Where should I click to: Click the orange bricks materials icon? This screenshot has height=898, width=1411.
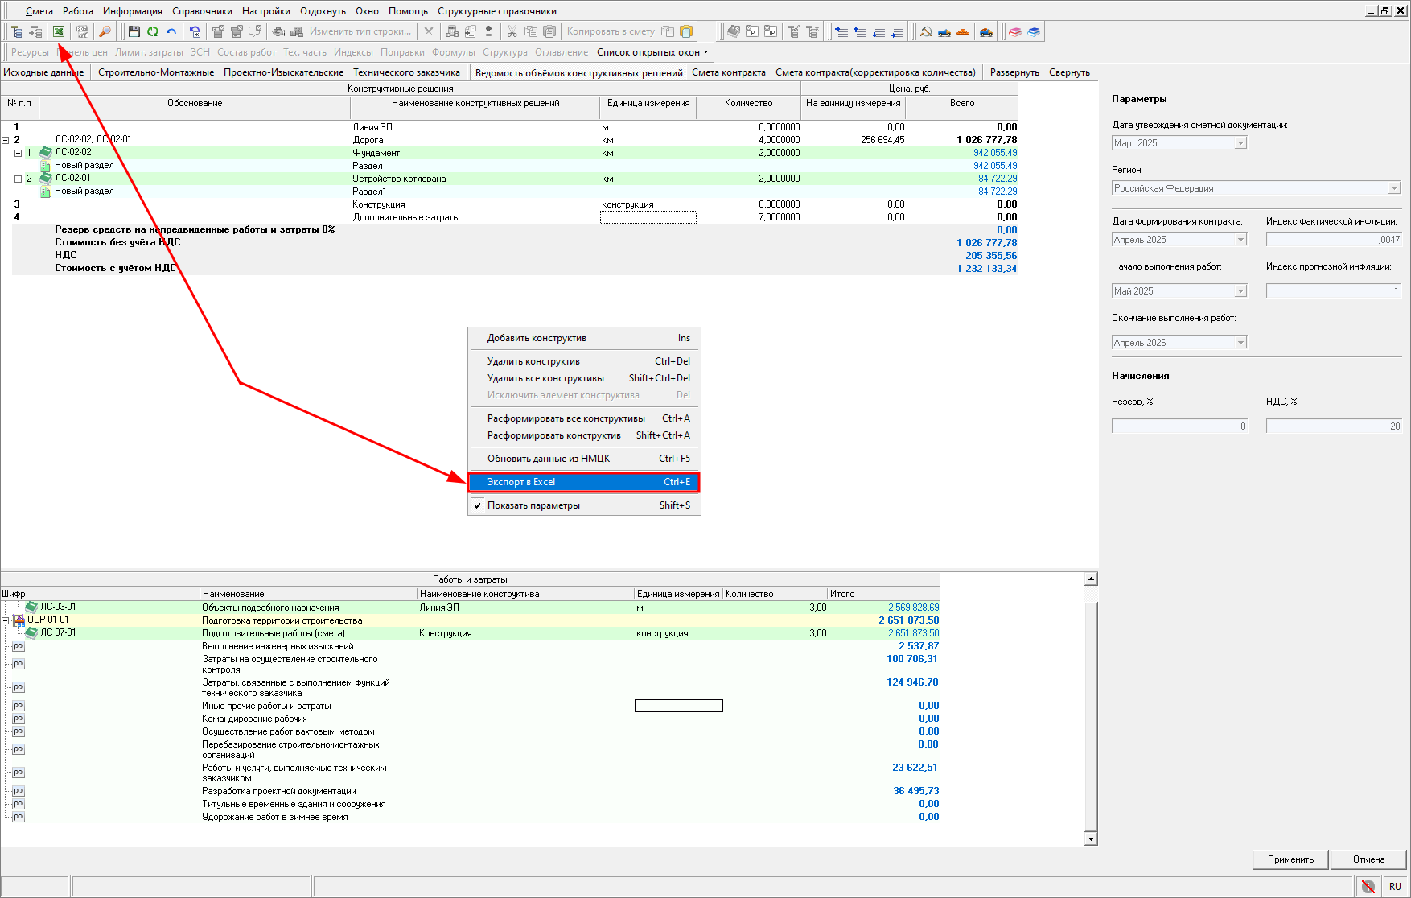pos(963,31)
